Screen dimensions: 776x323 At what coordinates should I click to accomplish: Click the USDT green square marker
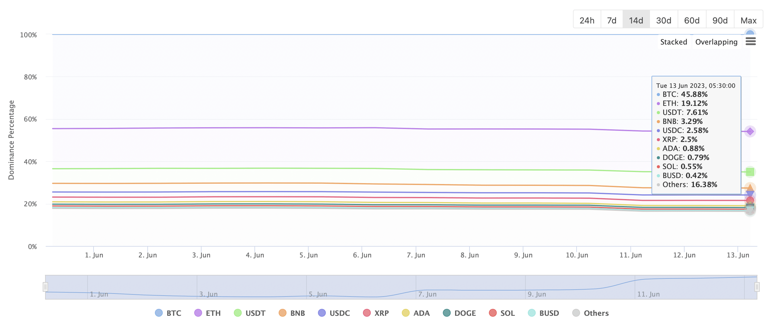coord(750,172)
